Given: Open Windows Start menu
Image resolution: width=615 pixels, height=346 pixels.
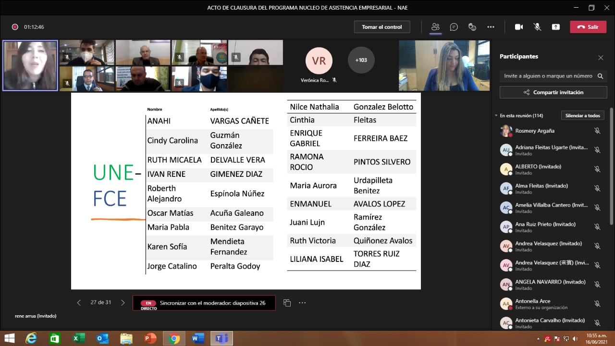Looking at the screenshot, I should 10,338.
